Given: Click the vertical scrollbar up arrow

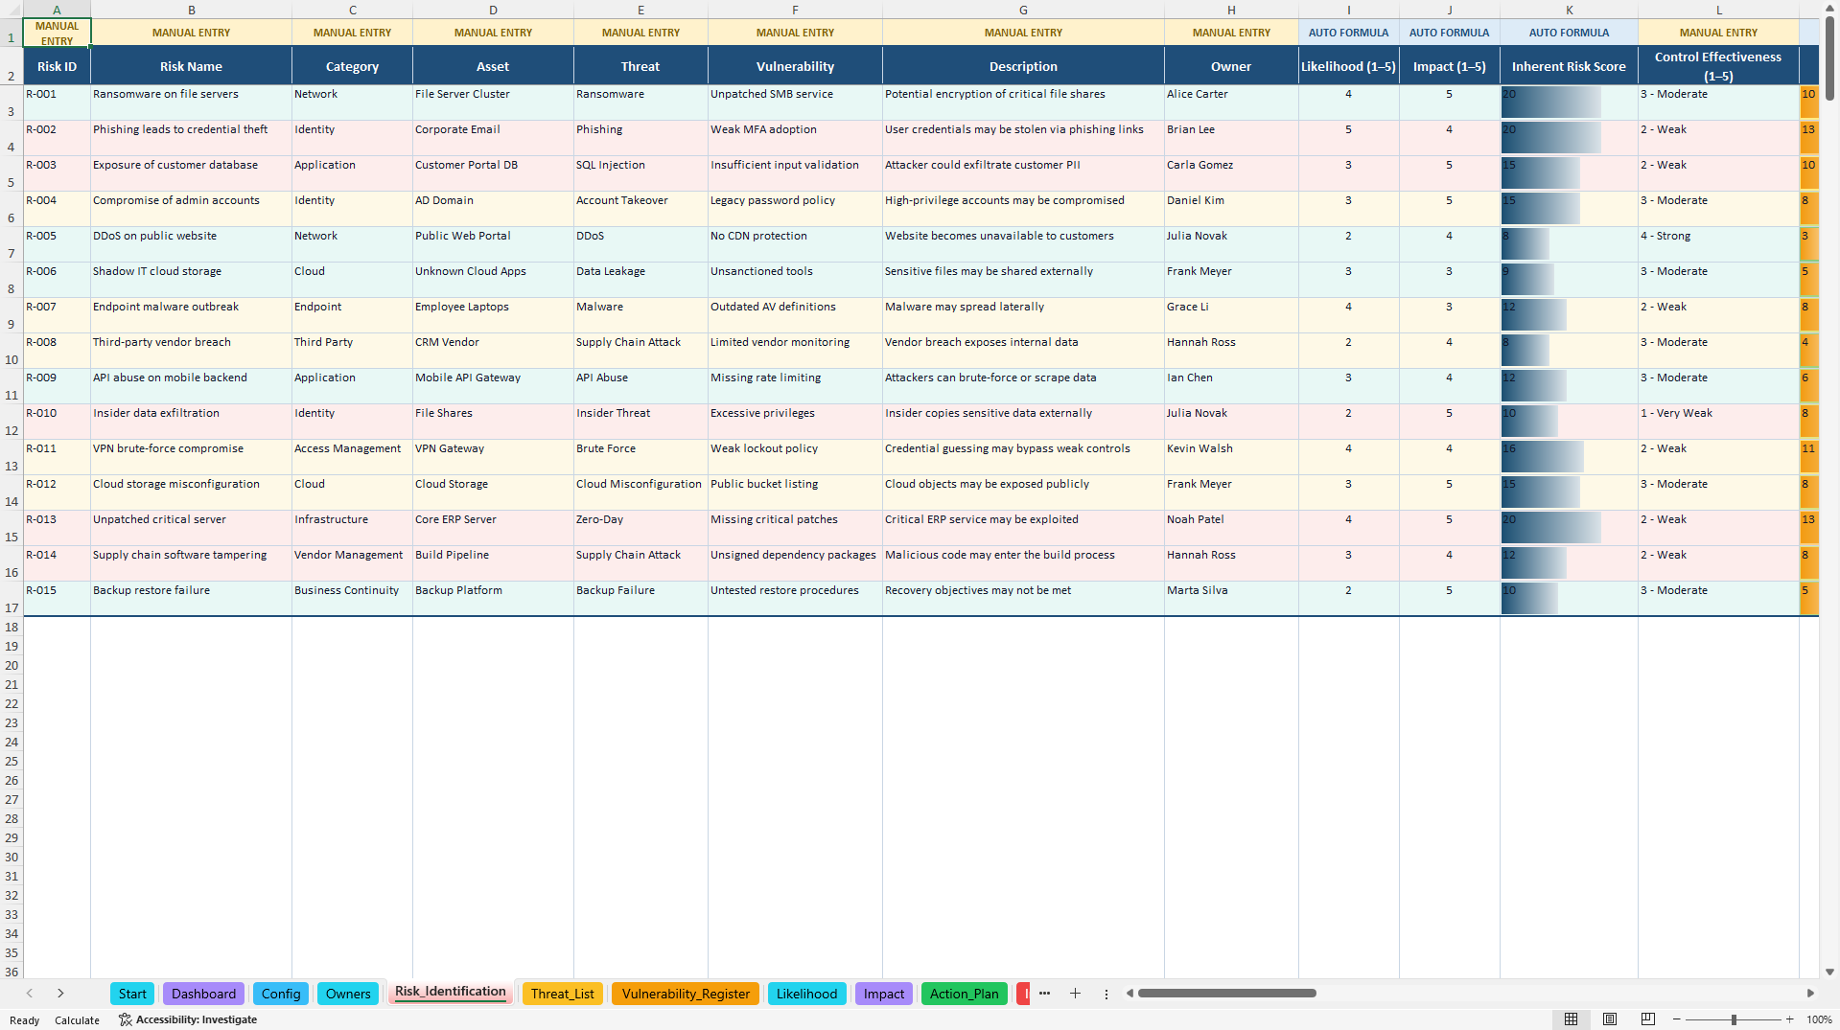Looking at the screenshot, I should [1829, 7].
